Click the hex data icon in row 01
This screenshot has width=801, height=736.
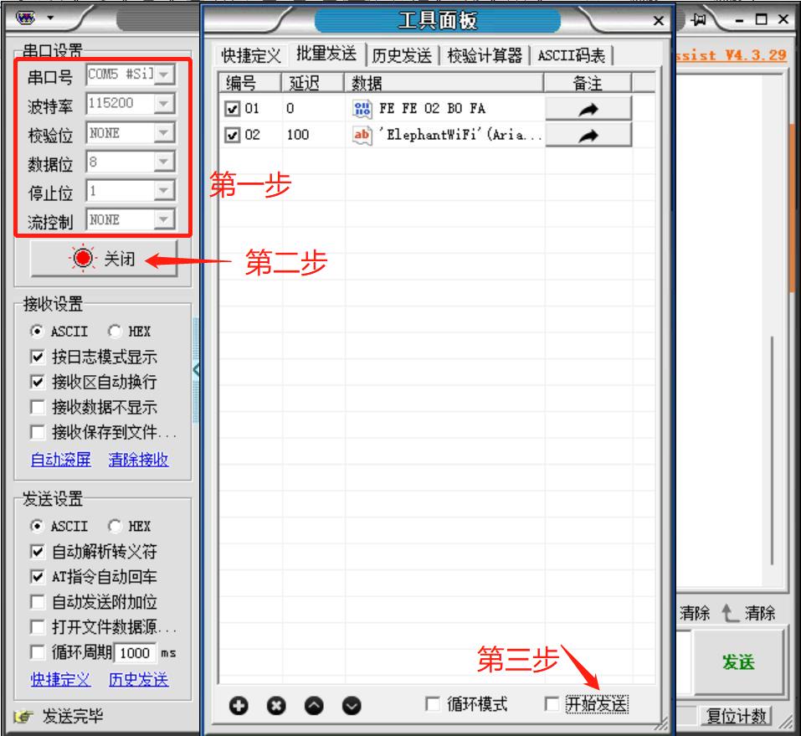coord(362,109)
